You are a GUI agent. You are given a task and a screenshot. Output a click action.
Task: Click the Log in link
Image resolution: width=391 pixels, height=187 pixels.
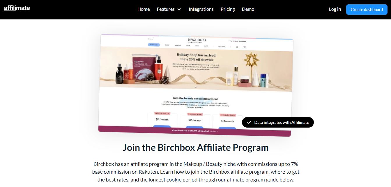tap(335, 9)
